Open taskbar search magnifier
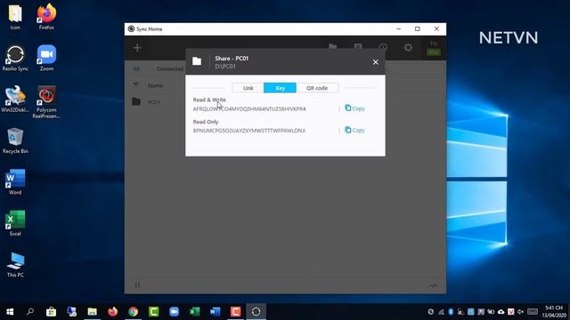 pyautogui.click(x=30, y=312)
